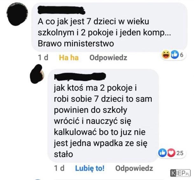This screenshot has width=194, height=180.
Task: Click the laughing emoji reaction icon
Action: point(166,55)
